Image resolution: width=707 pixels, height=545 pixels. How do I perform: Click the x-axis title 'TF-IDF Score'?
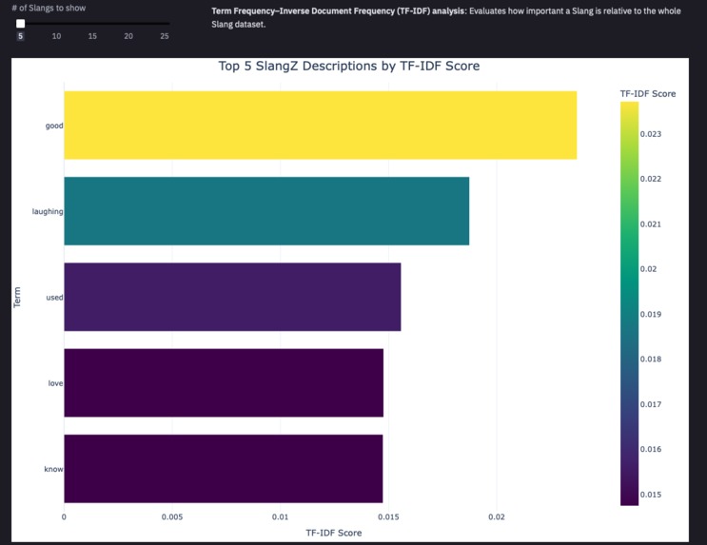(x=334, y=533)
